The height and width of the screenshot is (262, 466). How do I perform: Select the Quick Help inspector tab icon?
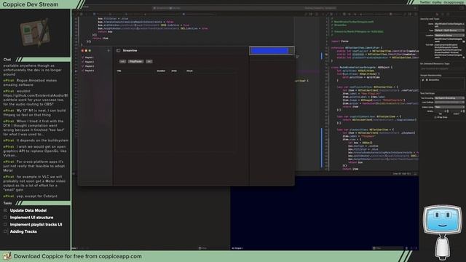[449, 14]
